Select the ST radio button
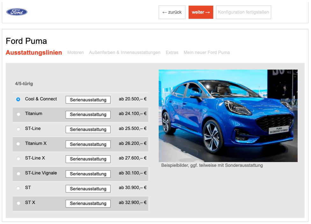The image size is (311, 224). [x=18, y=188]
